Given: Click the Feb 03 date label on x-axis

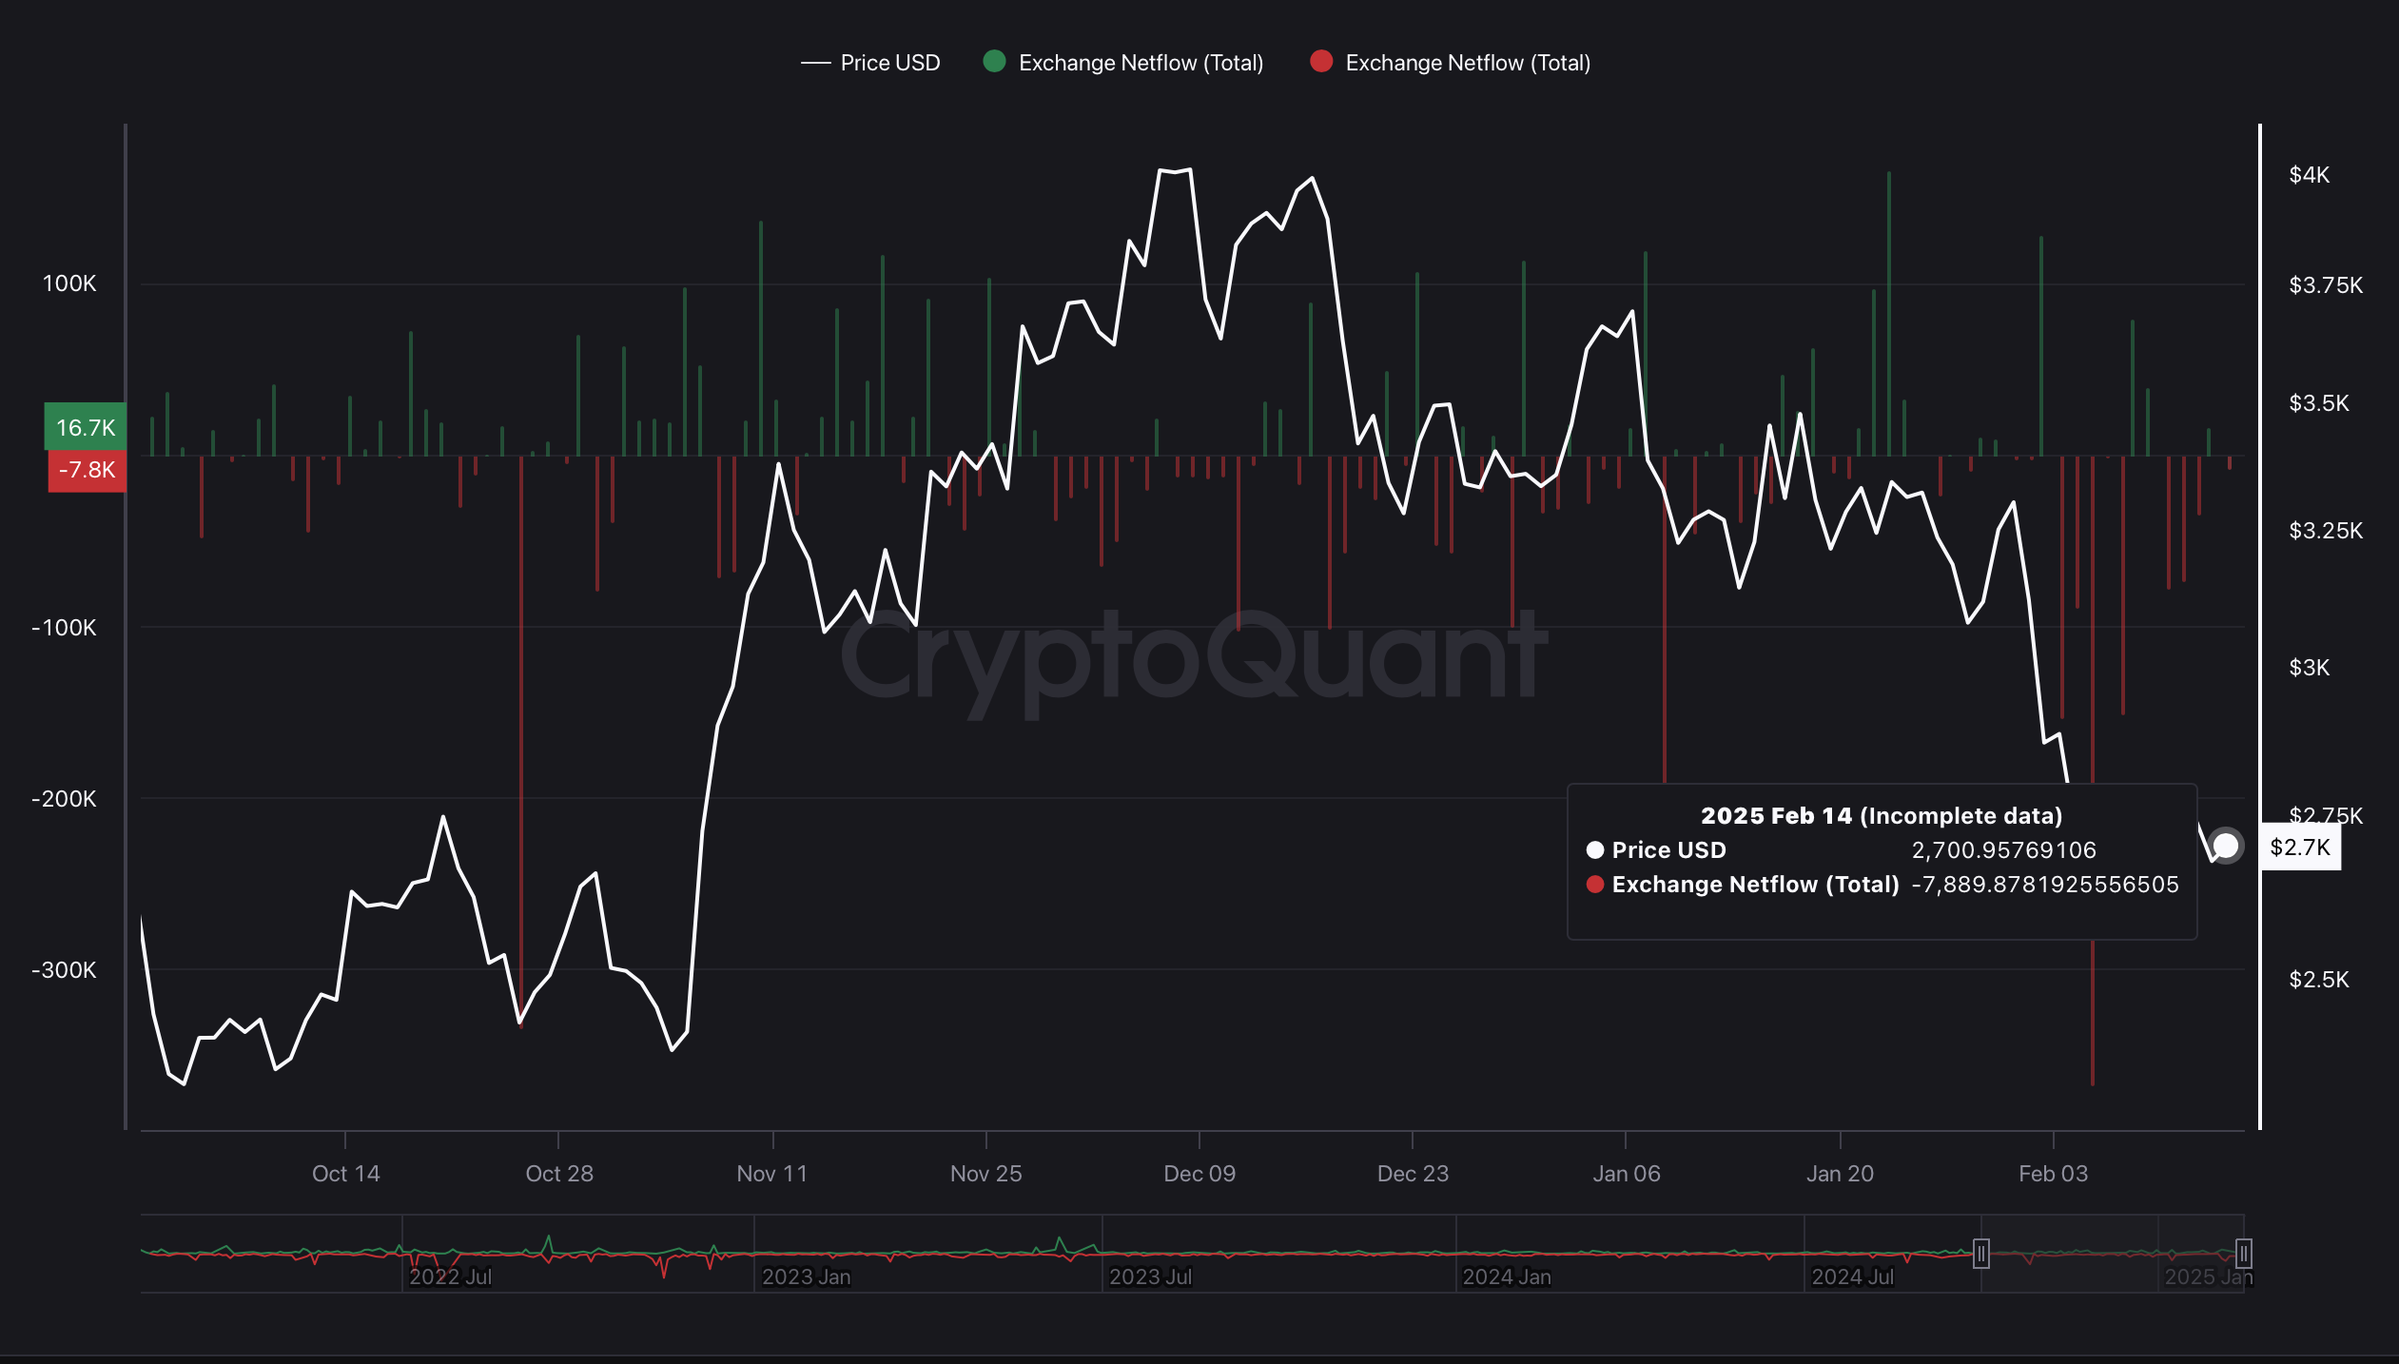Looking at the screenshot, I should pyautogui.click(x=2054, y=1173).
